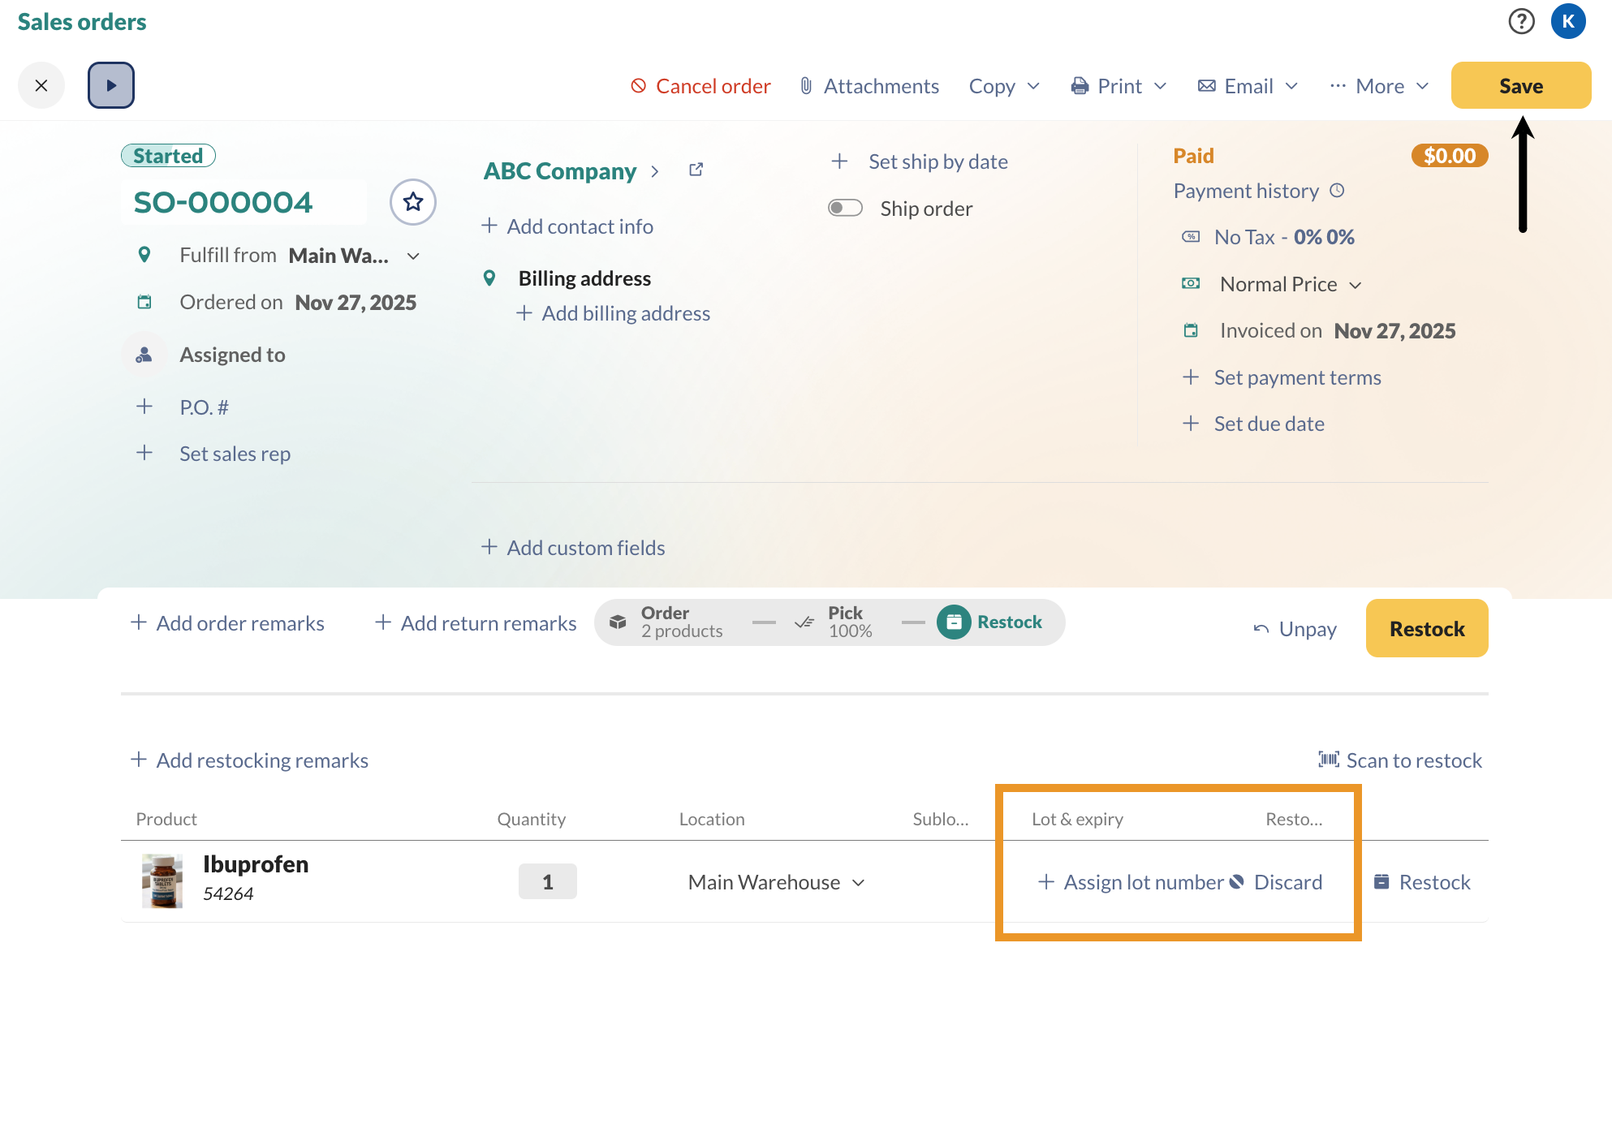Open the More menu
The width and height of the screenshot is (1612, 1141).
pos(1379,85)
